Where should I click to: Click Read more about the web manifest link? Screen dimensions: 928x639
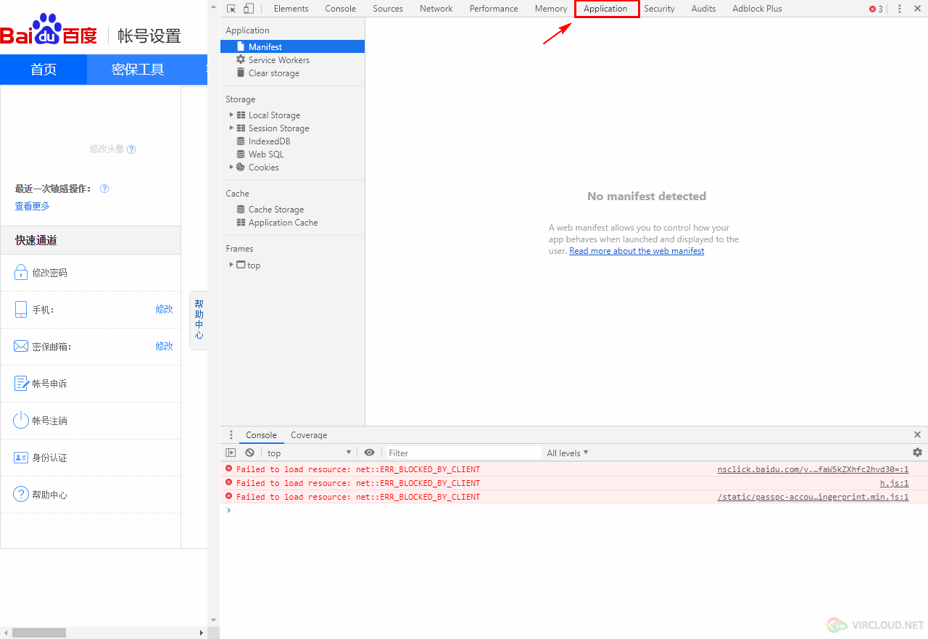[637, 251]
